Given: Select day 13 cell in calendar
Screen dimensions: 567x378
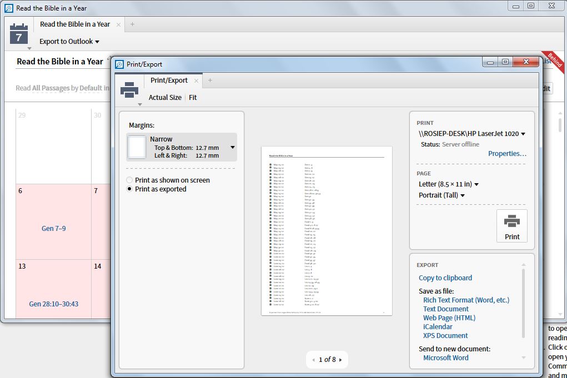Looking at the screenshot, I should tap(53, 289).
